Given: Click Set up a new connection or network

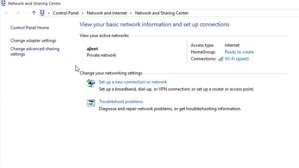Looking at the screenshot, I should [x=133, y=82].
